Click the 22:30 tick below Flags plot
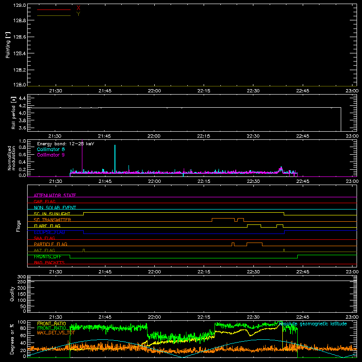Image resolution: width=362 pixels, height=362 pixels. (253, 272)
